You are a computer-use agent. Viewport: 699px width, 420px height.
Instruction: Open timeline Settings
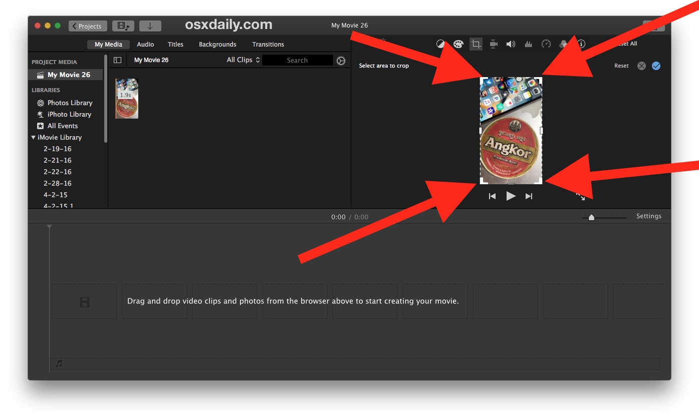click(x=649, y=216)
